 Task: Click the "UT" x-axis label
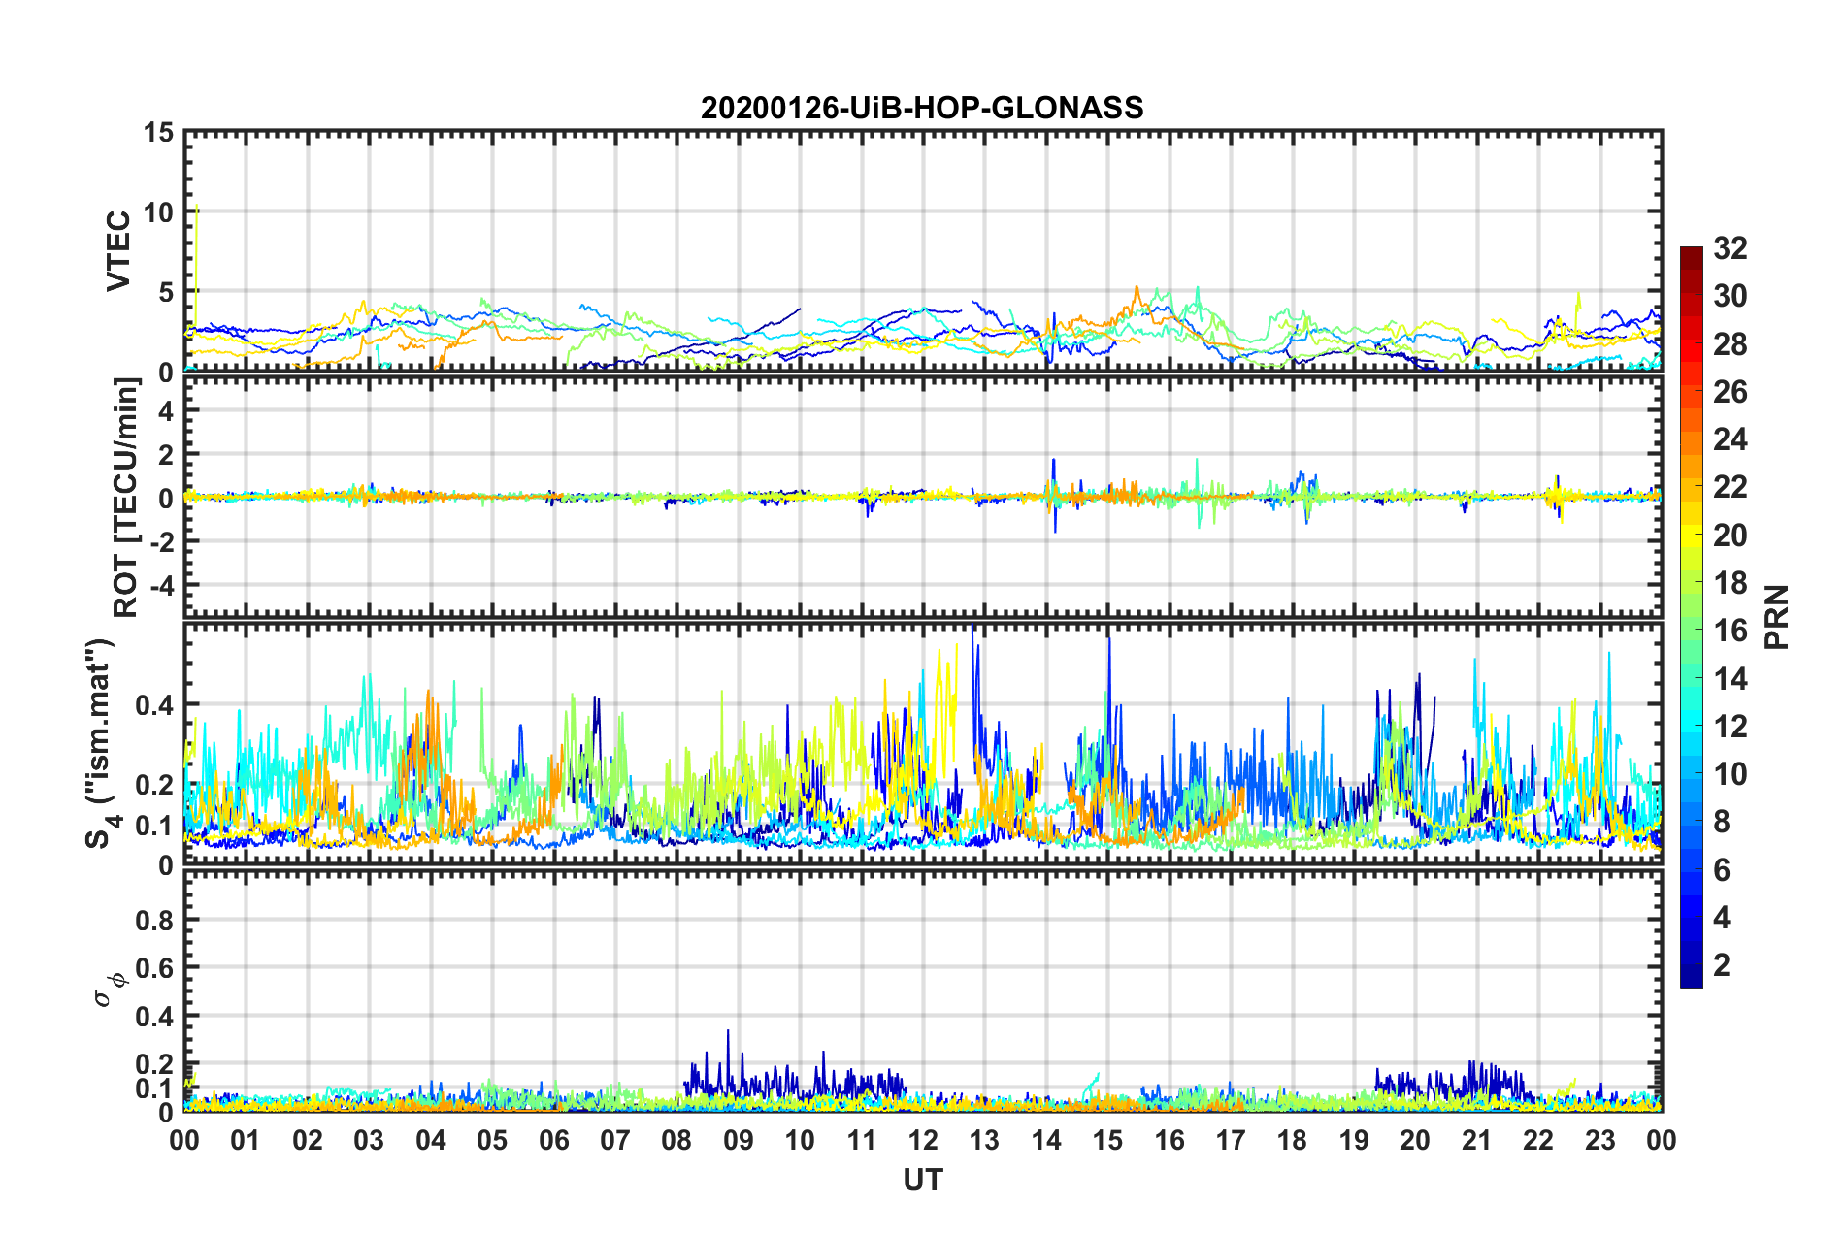922,1179
